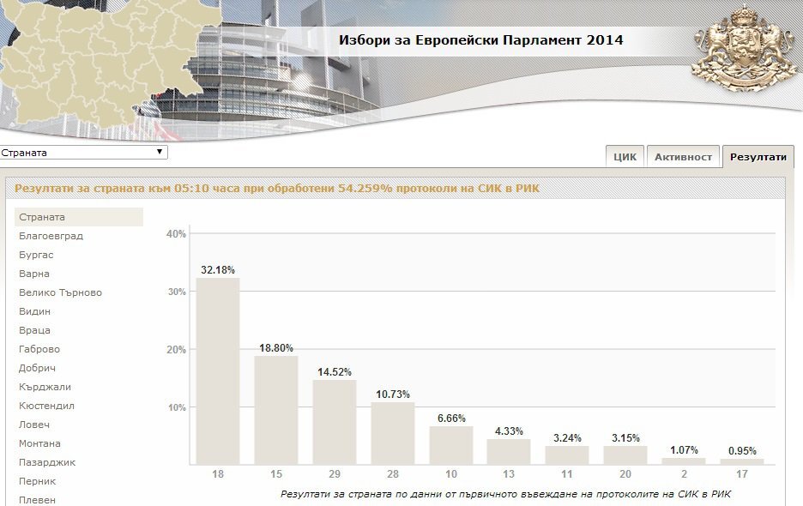Switch to the ЦИК tab
Viewport: 803px width, 506px height.
(625, 157)
